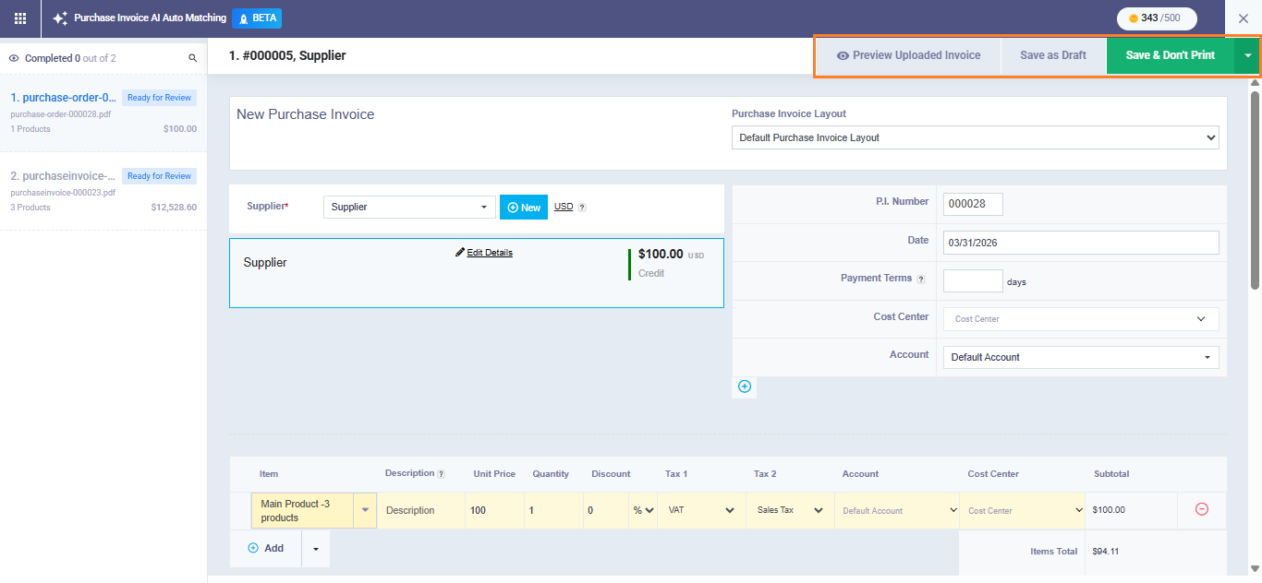Click the search icon in invoice list

[193, 58]
